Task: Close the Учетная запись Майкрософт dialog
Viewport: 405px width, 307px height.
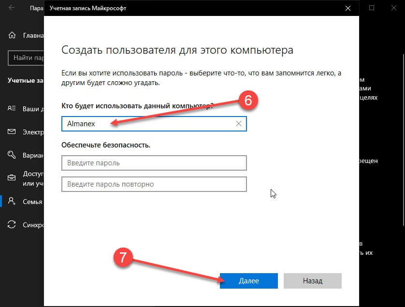Action: coord(348,8)
